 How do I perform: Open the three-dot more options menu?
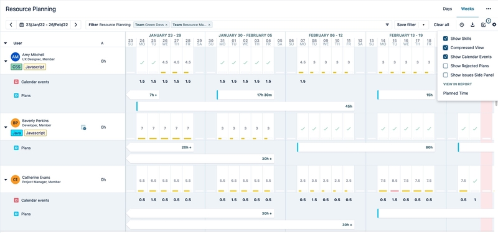(488, 9)
